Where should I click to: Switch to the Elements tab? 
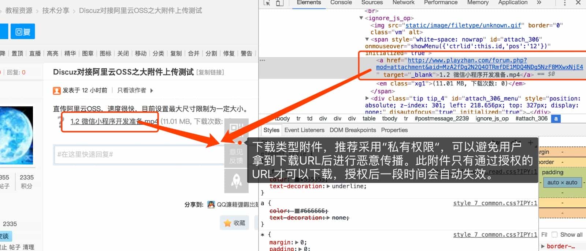coord(309,3)
